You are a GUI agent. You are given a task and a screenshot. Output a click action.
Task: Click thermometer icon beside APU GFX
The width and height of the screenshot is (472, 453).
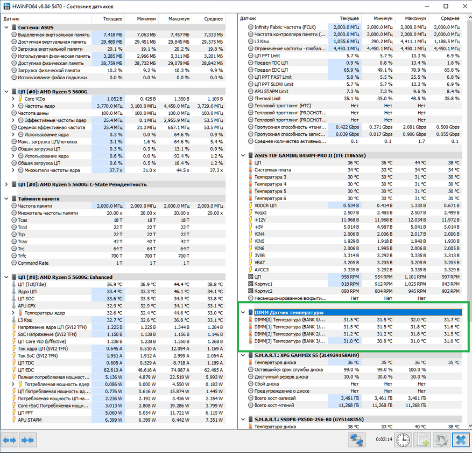tap(14, 306)
